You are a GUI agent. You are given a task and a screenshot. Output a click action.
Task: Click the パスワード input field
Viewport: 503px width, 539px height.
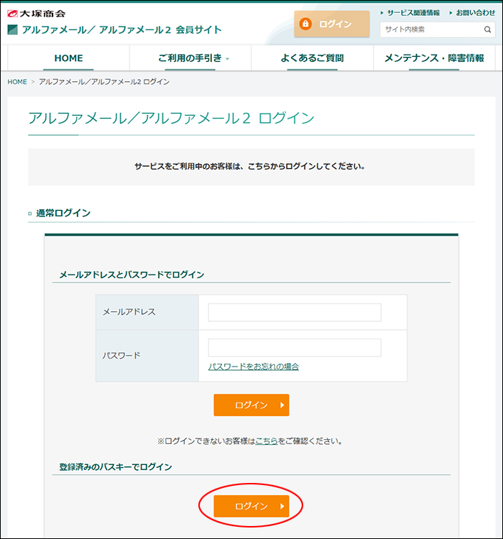295,348
